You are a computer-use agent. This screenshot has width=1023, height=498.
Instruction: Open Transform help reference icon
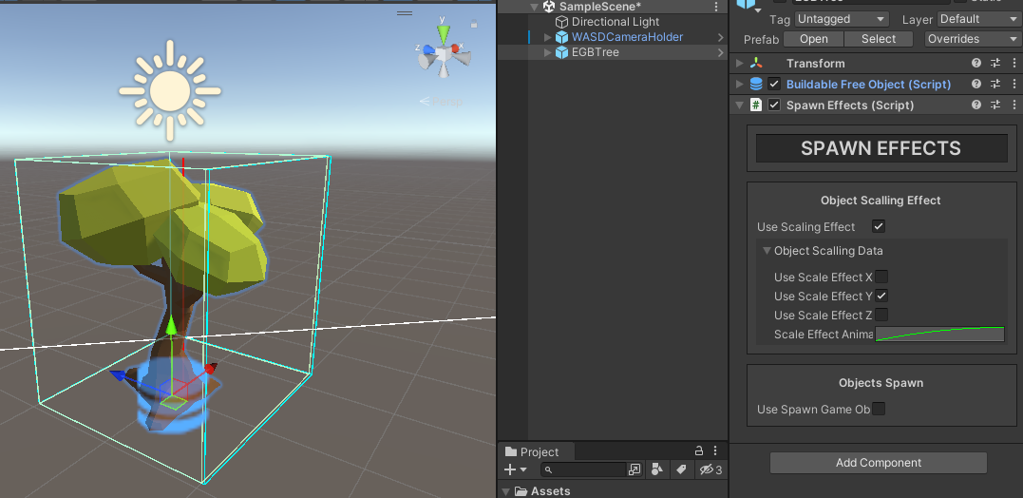tap(976, 64)
